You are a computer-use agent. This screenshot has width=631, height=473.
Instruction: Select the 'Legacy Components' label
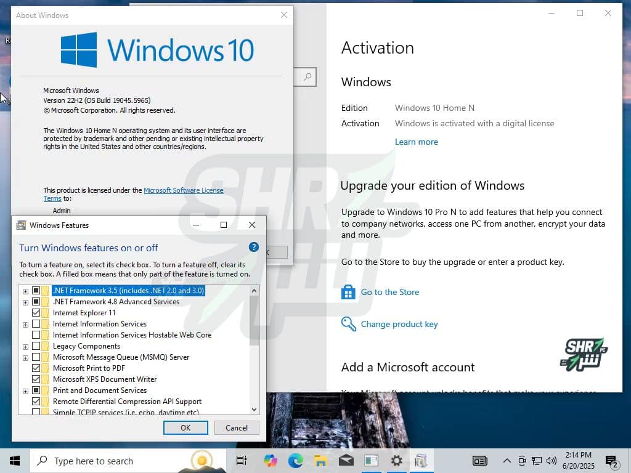(86, 346)
